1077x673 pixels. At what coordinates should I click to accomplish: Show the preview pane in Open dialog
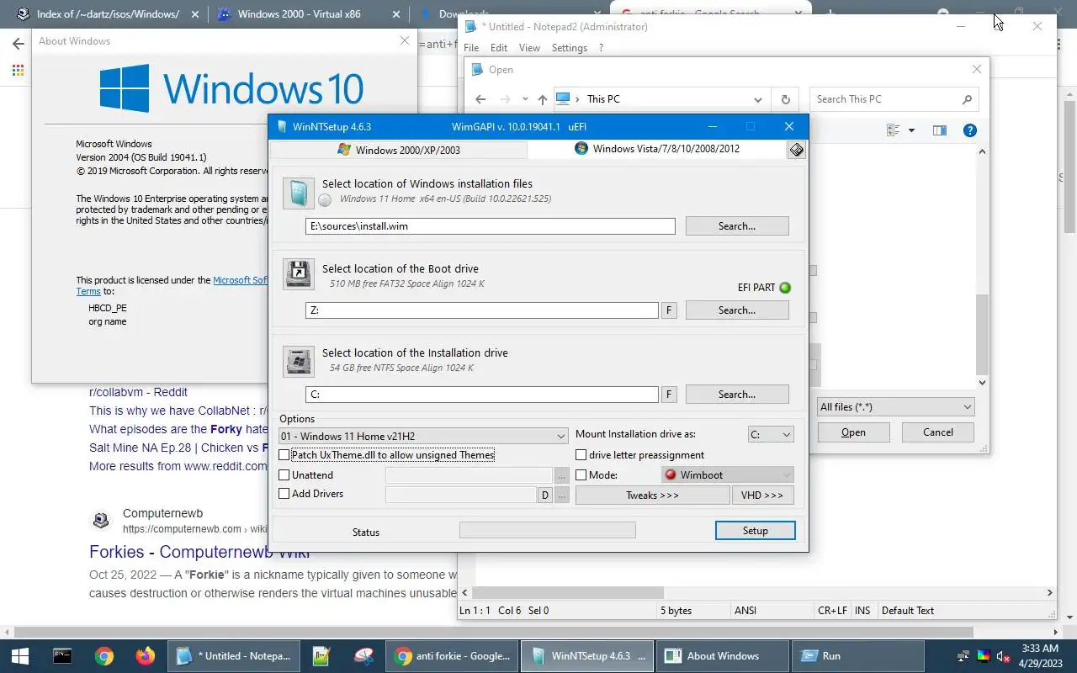(x=940, y=130)
